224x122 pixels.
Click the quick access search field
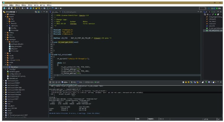(x=202, y=8)
